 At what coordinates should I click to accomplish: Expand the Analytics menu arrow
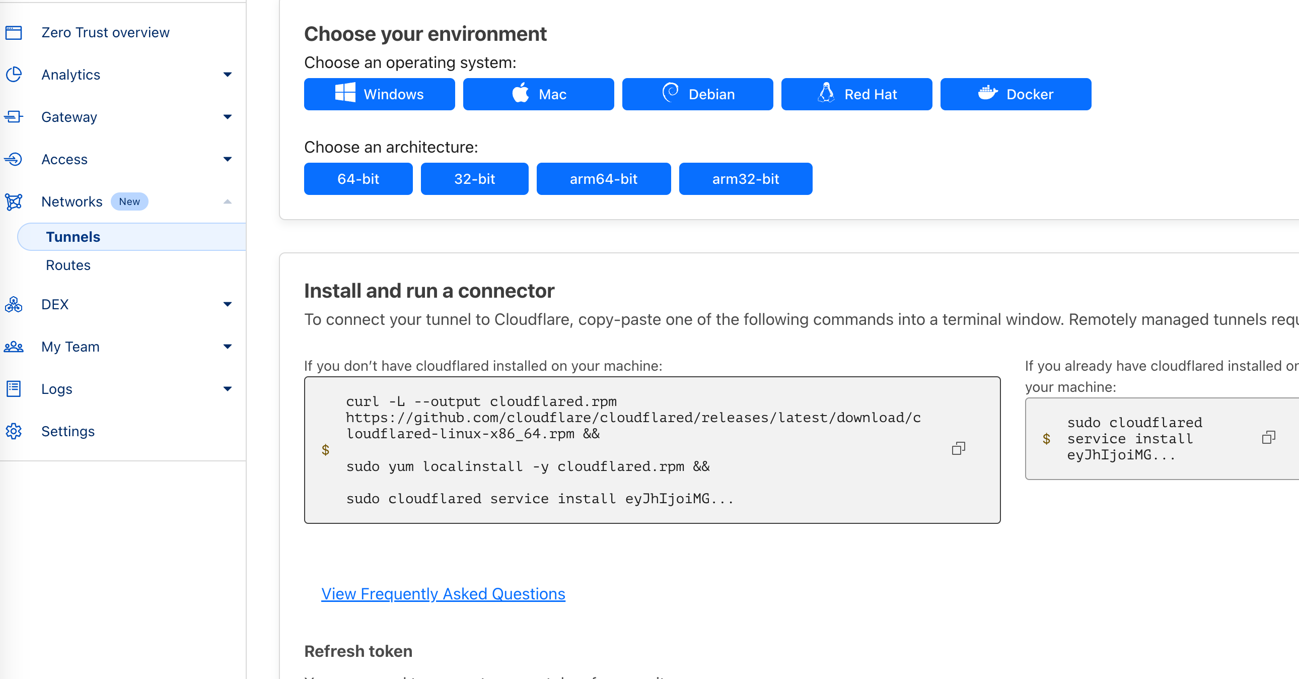228,75
